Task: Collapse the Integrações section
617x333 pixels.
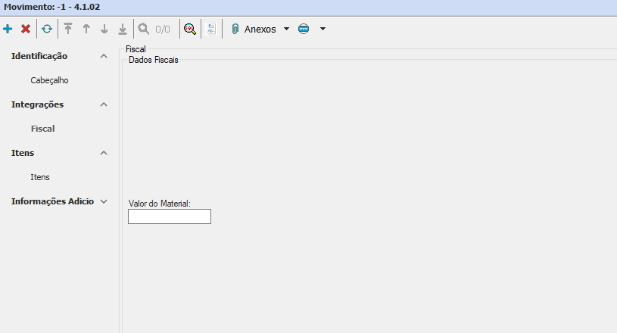Action: 104,104
